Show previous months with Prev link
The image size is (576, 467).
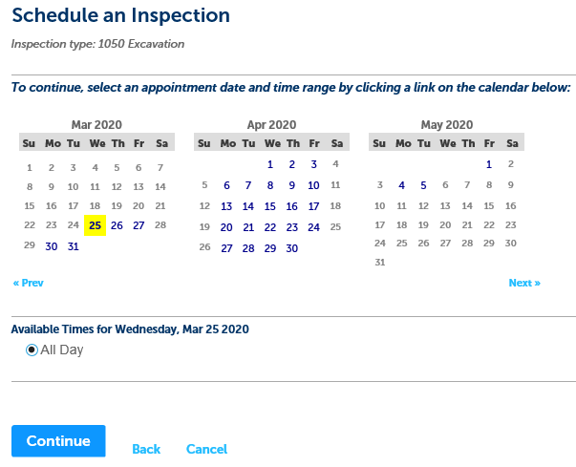coord(28,283)
